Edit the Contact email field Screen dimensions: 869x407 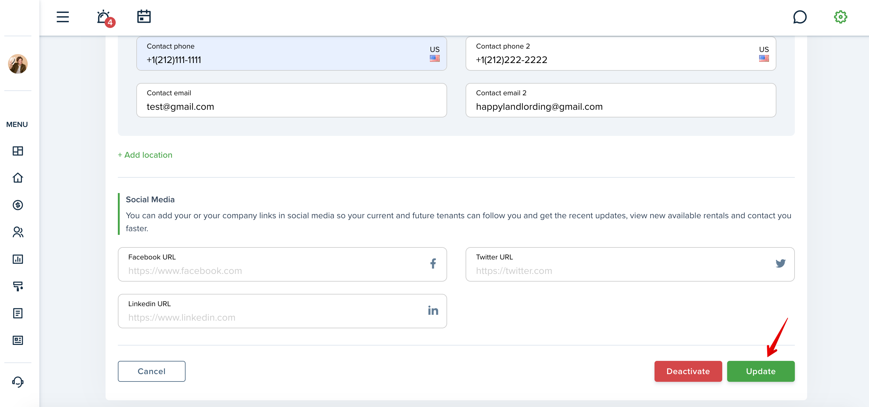click(x=291, y=101)
